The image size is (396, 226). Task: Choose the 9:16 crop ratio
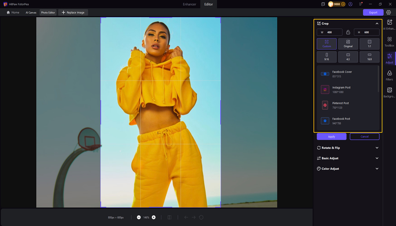click(x=327, y=57)
